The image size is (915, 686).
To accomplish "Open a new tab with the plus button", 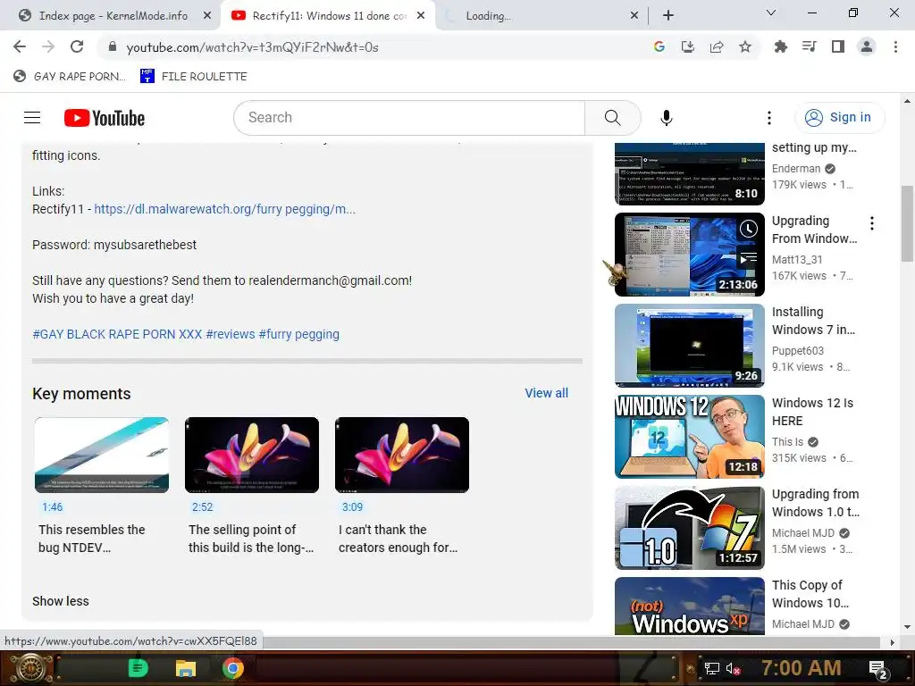I will [x=668, y=16].
